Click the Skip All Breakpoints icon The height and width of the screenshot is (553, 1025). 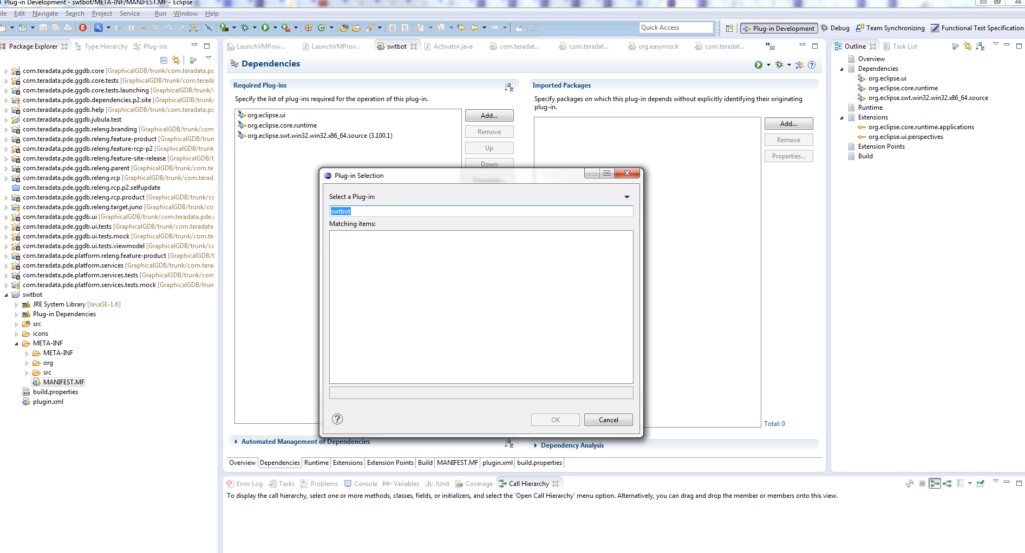point(208,28)
